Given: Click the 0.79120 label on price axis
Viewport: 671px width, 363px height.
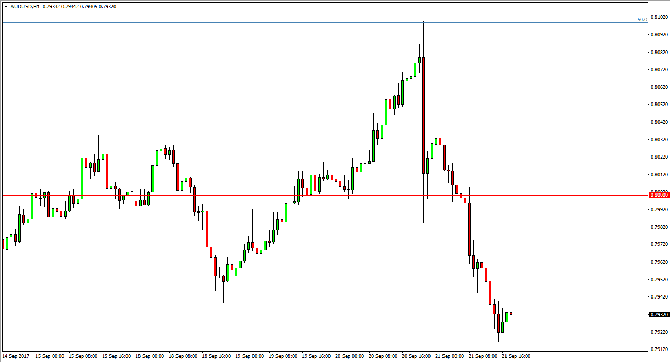Looking at the screenshot, I should (x=659, y=349).
